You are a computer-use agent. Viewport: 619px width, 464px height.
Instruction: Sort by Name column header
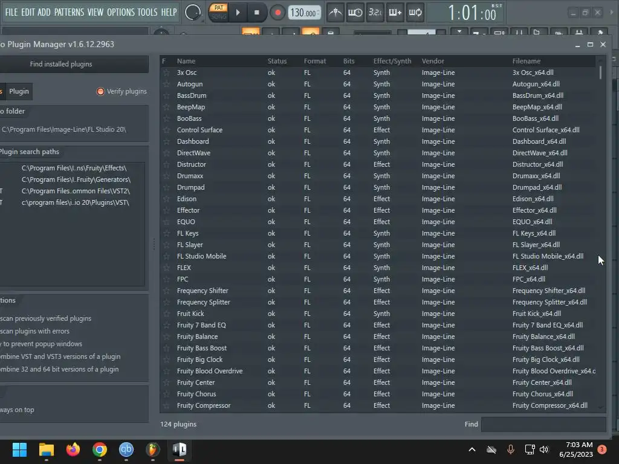pyautogui.click(x=186, y=61)
